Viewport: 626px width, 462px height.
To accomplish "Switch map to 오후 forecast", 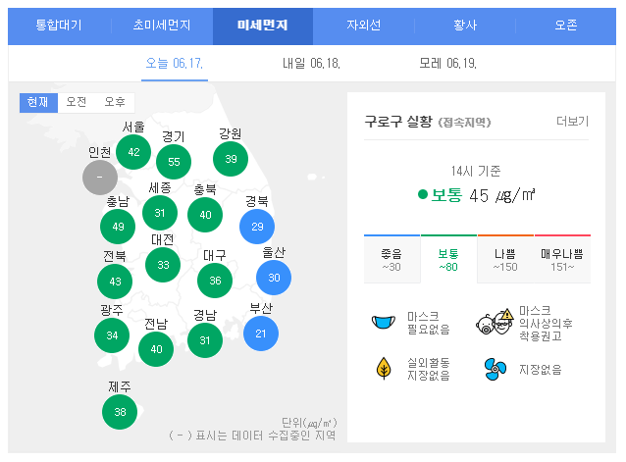I will [x=115, y=102].
